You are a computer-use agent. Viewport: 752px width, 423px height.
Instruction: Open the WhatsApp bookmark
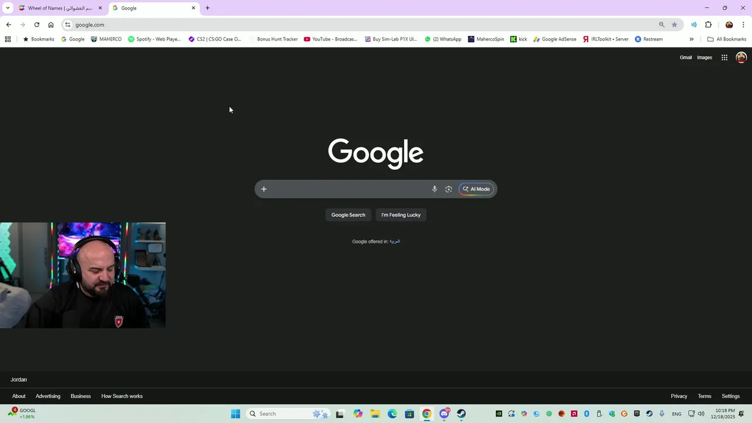[443, 39]
